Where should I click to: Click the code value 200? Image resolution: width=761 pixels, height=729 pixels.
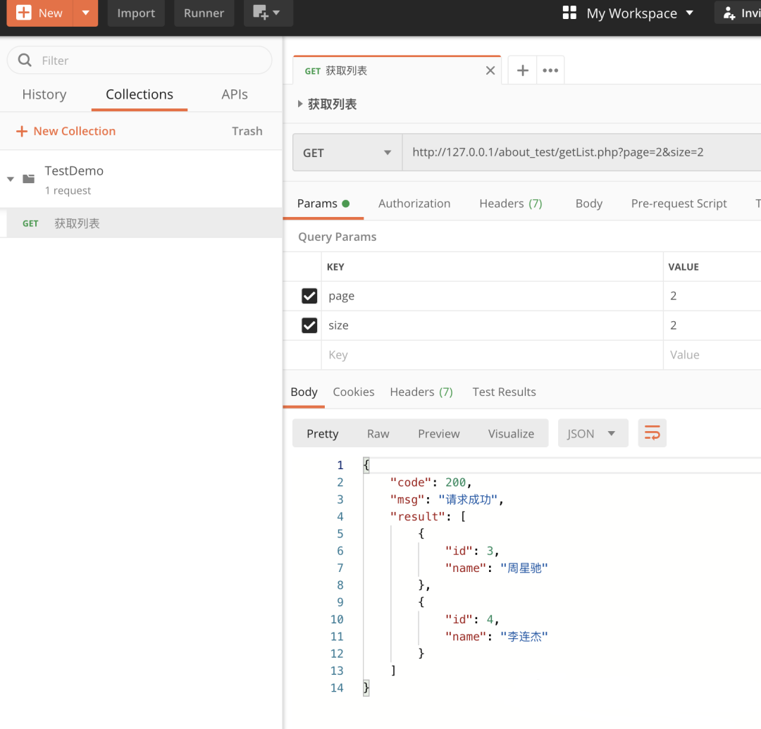(x=455, y=482)
